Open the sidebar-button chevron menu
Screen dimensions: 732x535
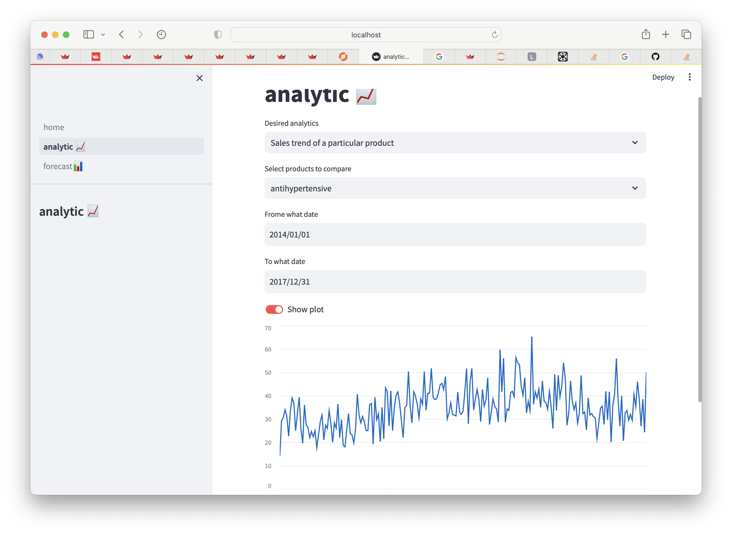(103, 34)
